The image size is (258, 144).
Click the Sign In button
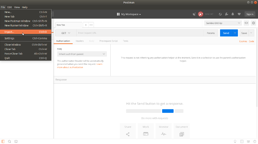point(249,14)
